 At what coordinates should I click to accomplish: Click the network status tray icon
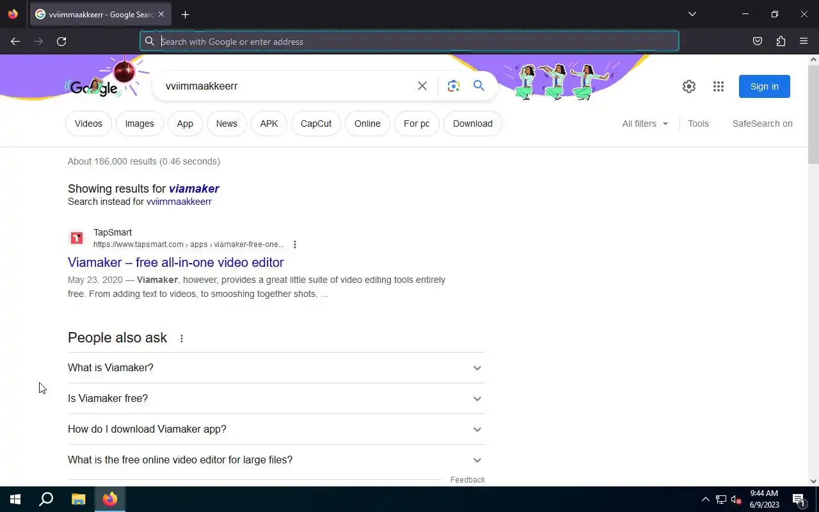(x=721, y=499)
